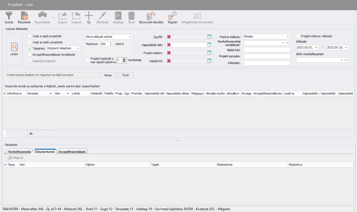Expand the Központi telephely dropdown
This screenshot has width=357, height=212.
(78, 48)
